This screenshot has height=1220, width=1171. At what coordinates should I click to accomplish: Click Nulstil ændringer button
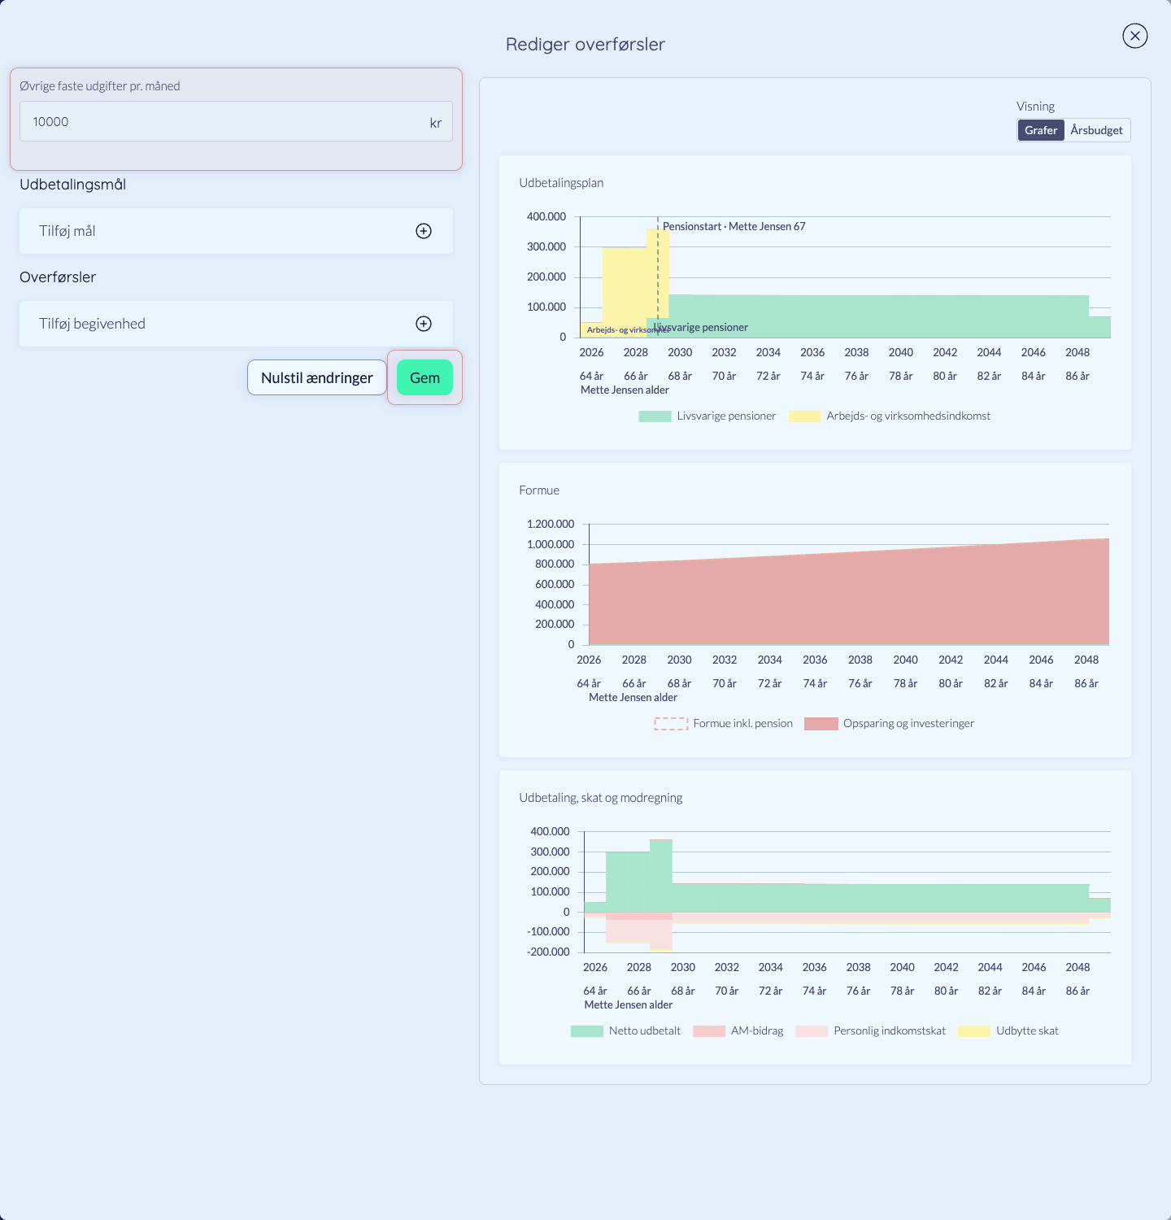click(317, 377)
